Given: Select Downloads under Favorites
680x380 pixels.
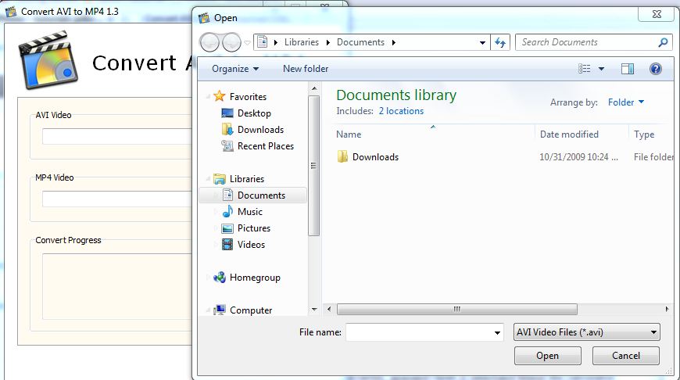Looking at the screenshot, I should (260, 130).
